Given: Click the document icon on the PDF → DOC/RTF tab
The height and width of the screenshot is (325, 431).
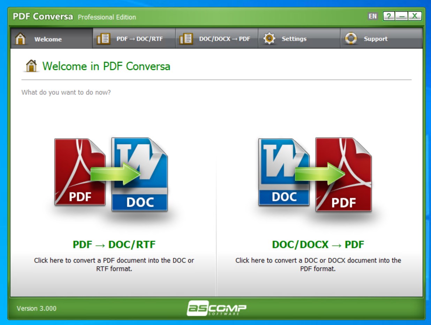Looking at the screenshot, I should tap(104, 39).
